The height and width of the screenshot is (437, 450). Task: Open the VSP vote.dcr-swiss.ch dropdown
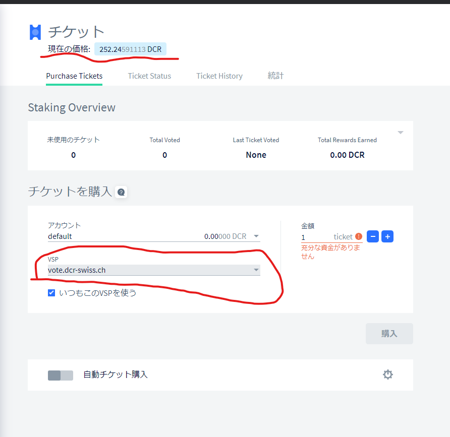point(154,270)
